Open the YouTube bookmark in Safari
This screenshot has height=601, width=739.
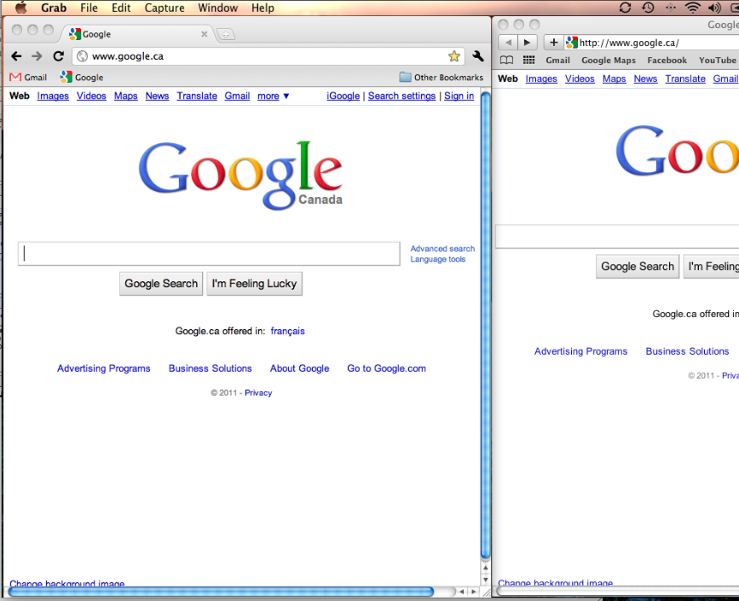coord(718,60)
